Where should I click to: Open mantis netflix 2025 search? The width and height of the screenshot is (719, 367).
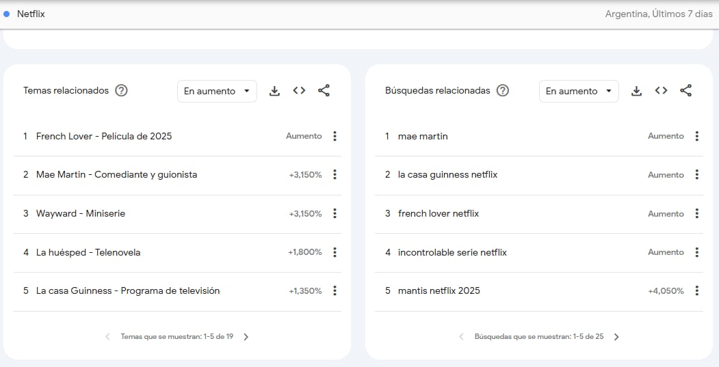point(439,290)
